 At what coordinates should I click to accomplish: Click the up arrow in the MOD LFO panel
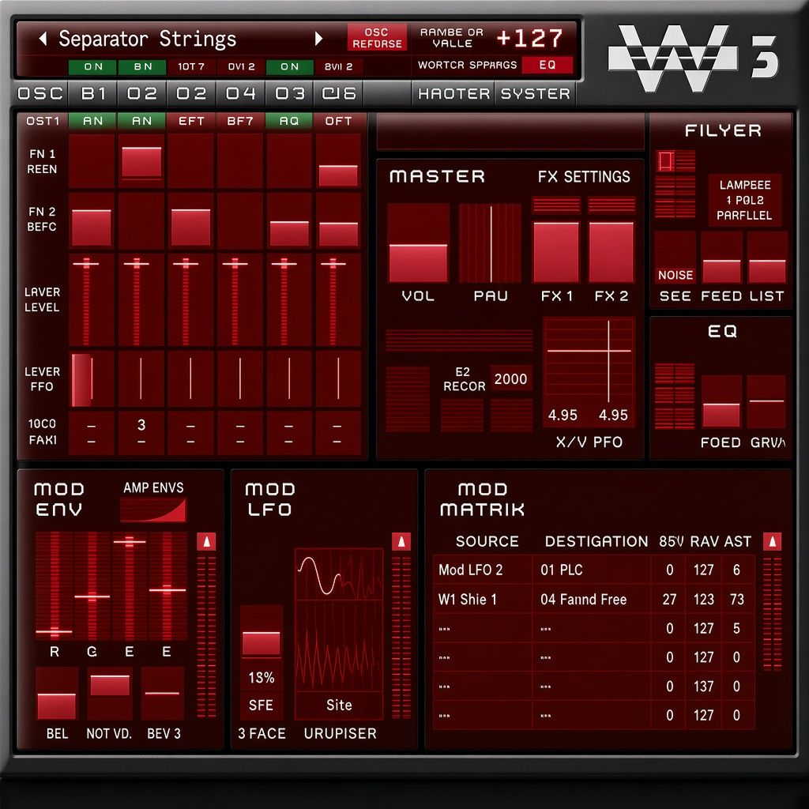pos(401,542)
